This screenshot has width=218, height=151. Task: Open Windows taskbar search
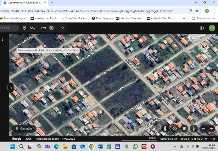pos(21,146)
